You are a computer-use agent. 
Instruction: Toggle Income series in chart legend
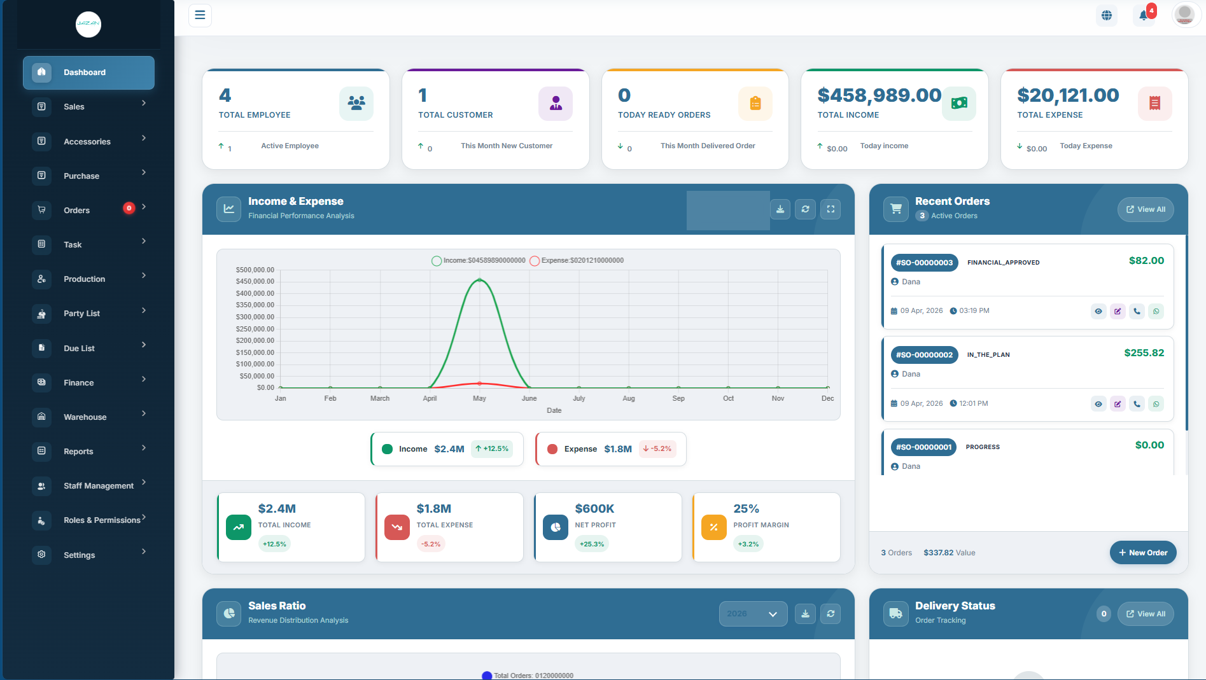tap(479, 260)
